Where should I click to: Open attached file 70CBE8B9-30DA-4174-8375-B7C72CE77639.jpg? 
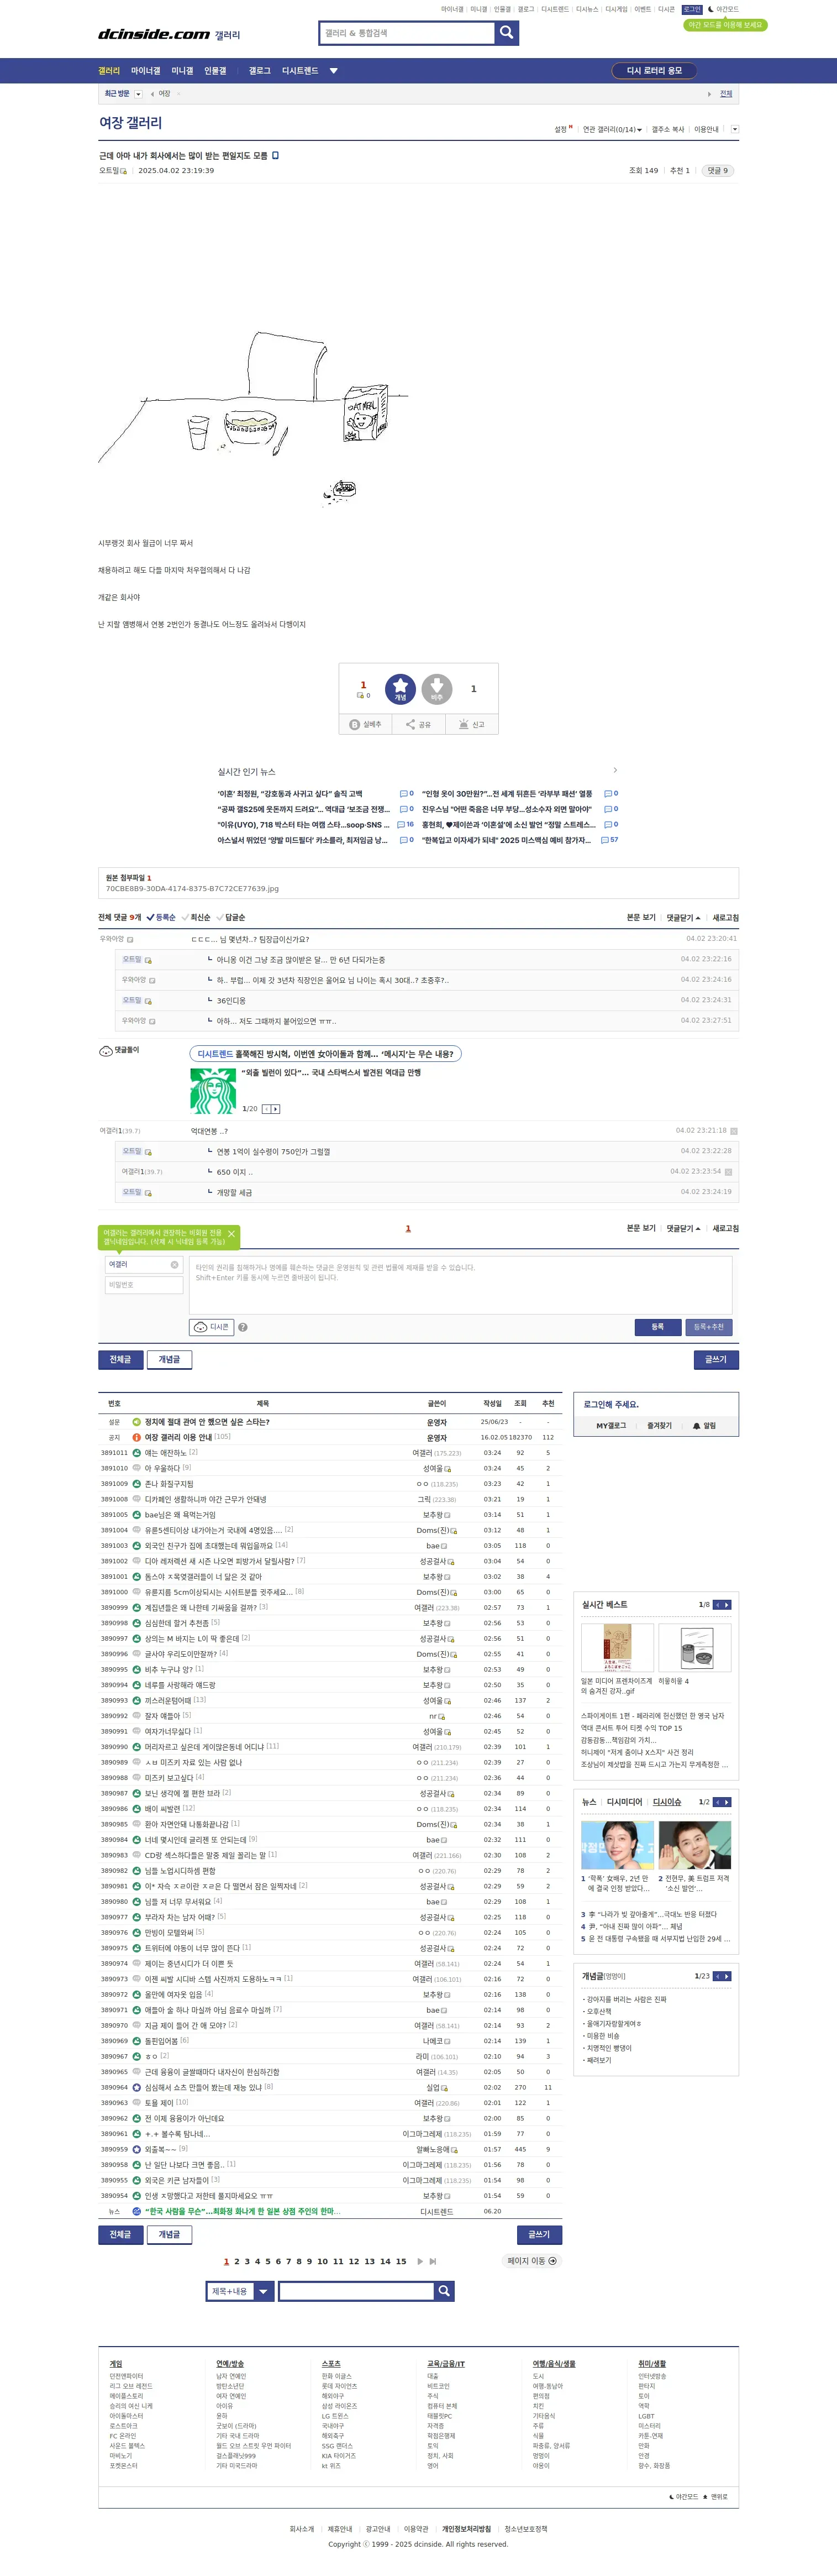tap(193, 889)
